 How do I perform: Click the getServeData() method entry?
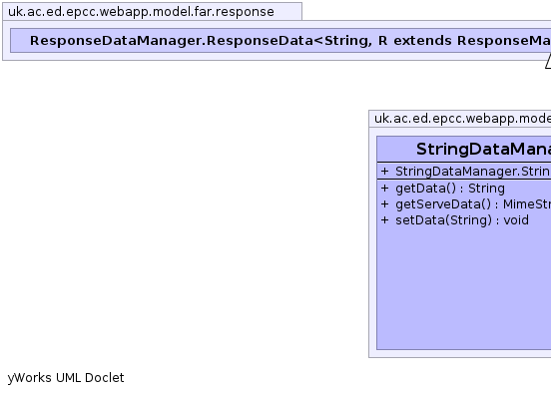point(473,204)
